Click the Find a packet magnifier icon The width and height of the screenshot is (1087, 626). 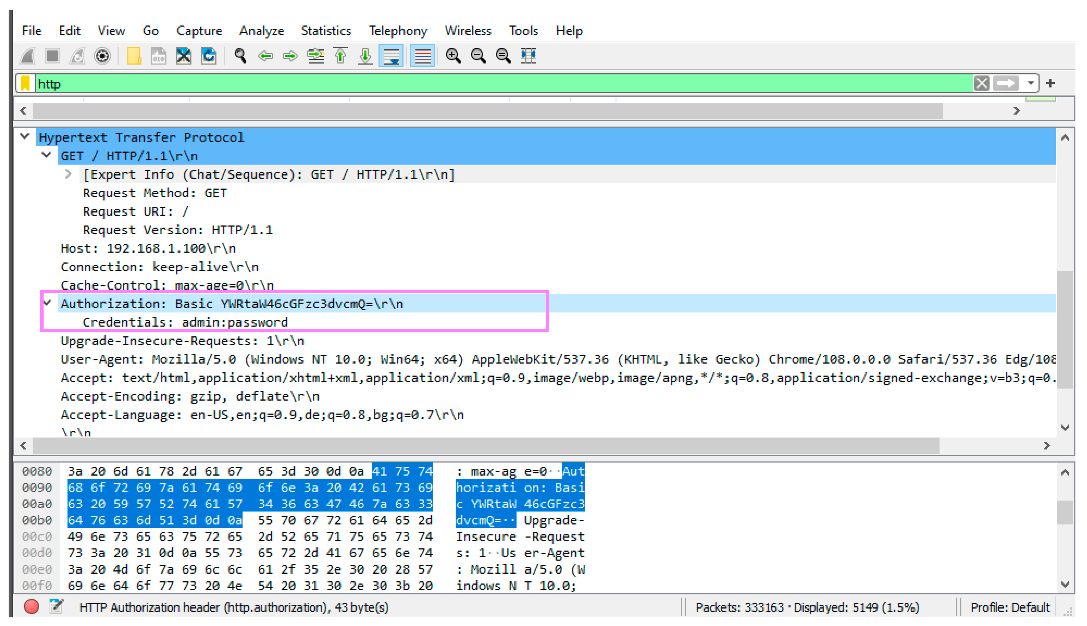pos(240,56)
